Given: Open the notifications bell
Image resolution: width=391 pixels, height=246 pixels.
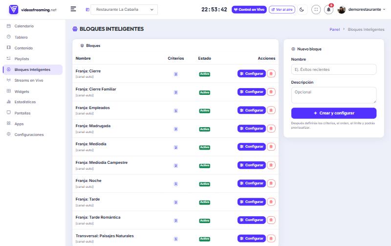Looking at the screenshot, I should pyautogui.click(x=328, y=9).
